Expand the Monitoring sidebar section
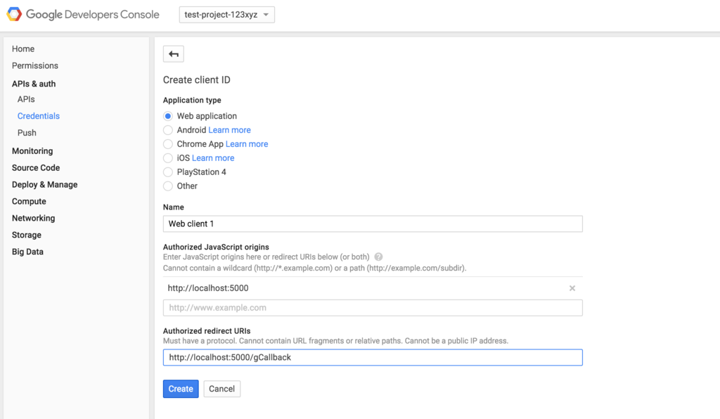The width and height of the screenshot is (720, 419). (x=32, y=151)
